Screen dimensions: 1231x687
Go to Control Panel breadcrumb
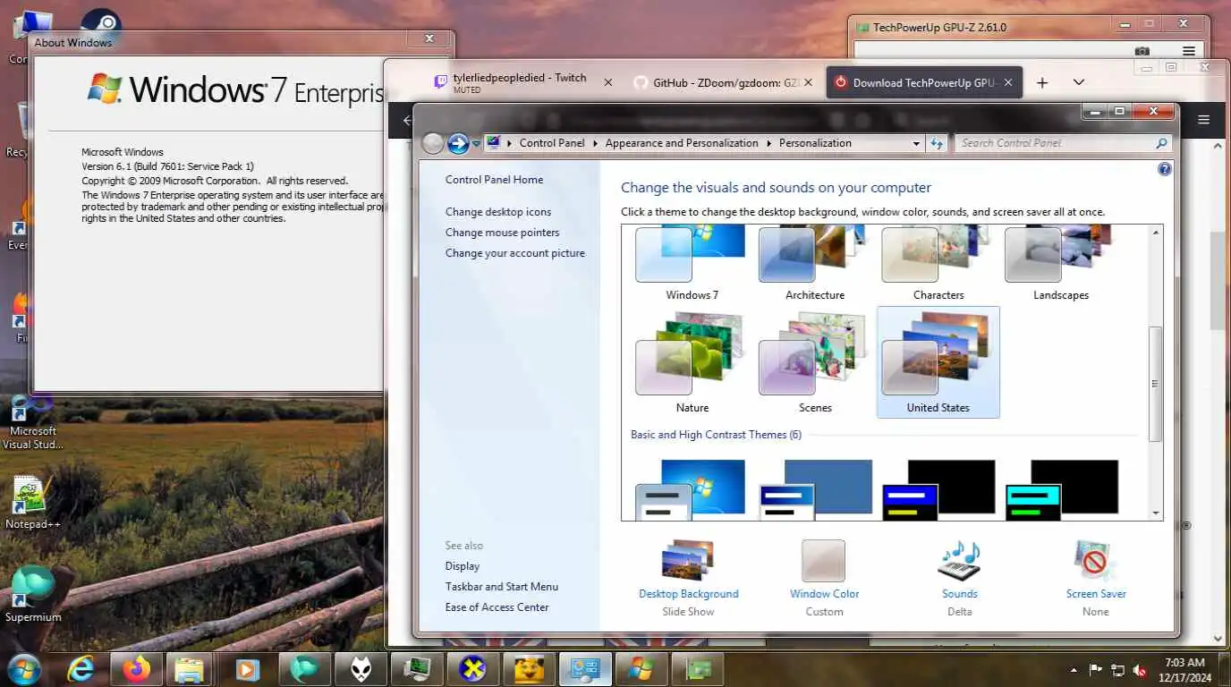[552, 143]
